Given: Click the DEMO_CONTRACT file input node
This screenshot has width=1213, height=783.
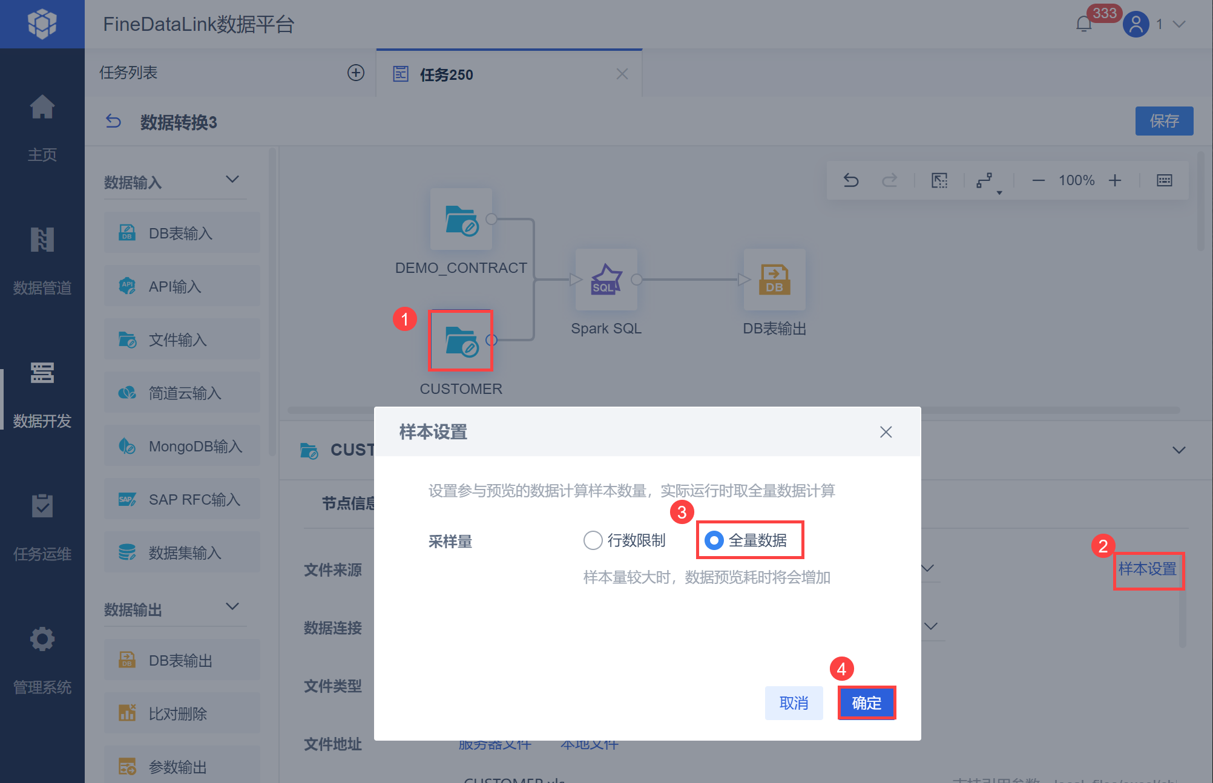Looking at the screenshot, I should pos(461,220).
